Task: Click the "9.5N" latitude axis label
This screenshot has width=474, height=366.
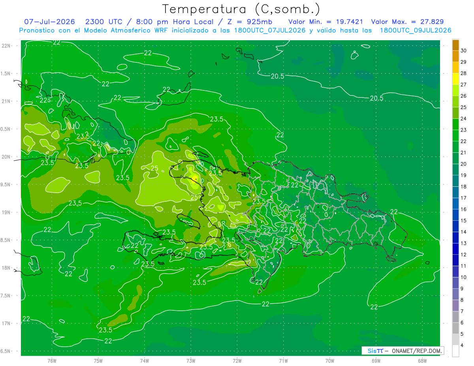Action: (6, 184)
